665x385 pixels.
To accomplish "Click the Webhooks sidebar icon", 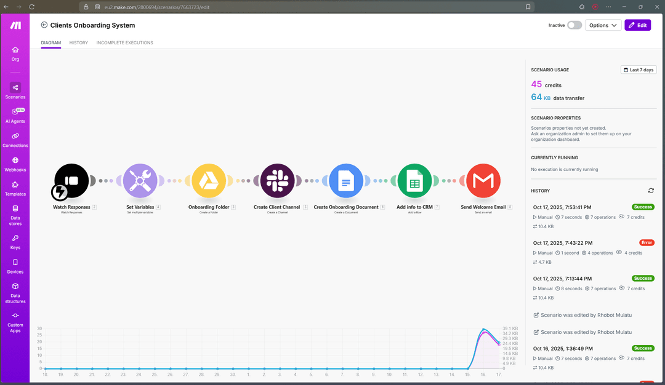I will coord(15,162).
